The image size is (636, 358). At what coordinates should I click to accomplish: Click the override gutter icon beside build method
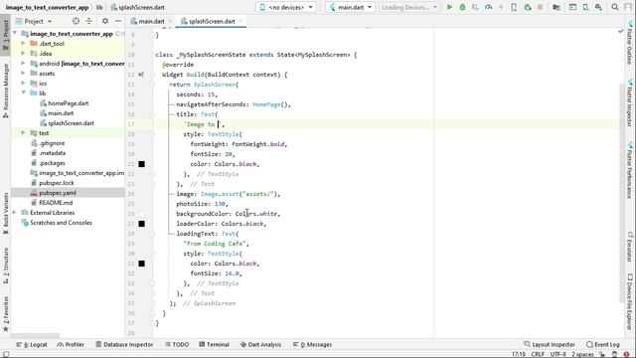[141, 75]
